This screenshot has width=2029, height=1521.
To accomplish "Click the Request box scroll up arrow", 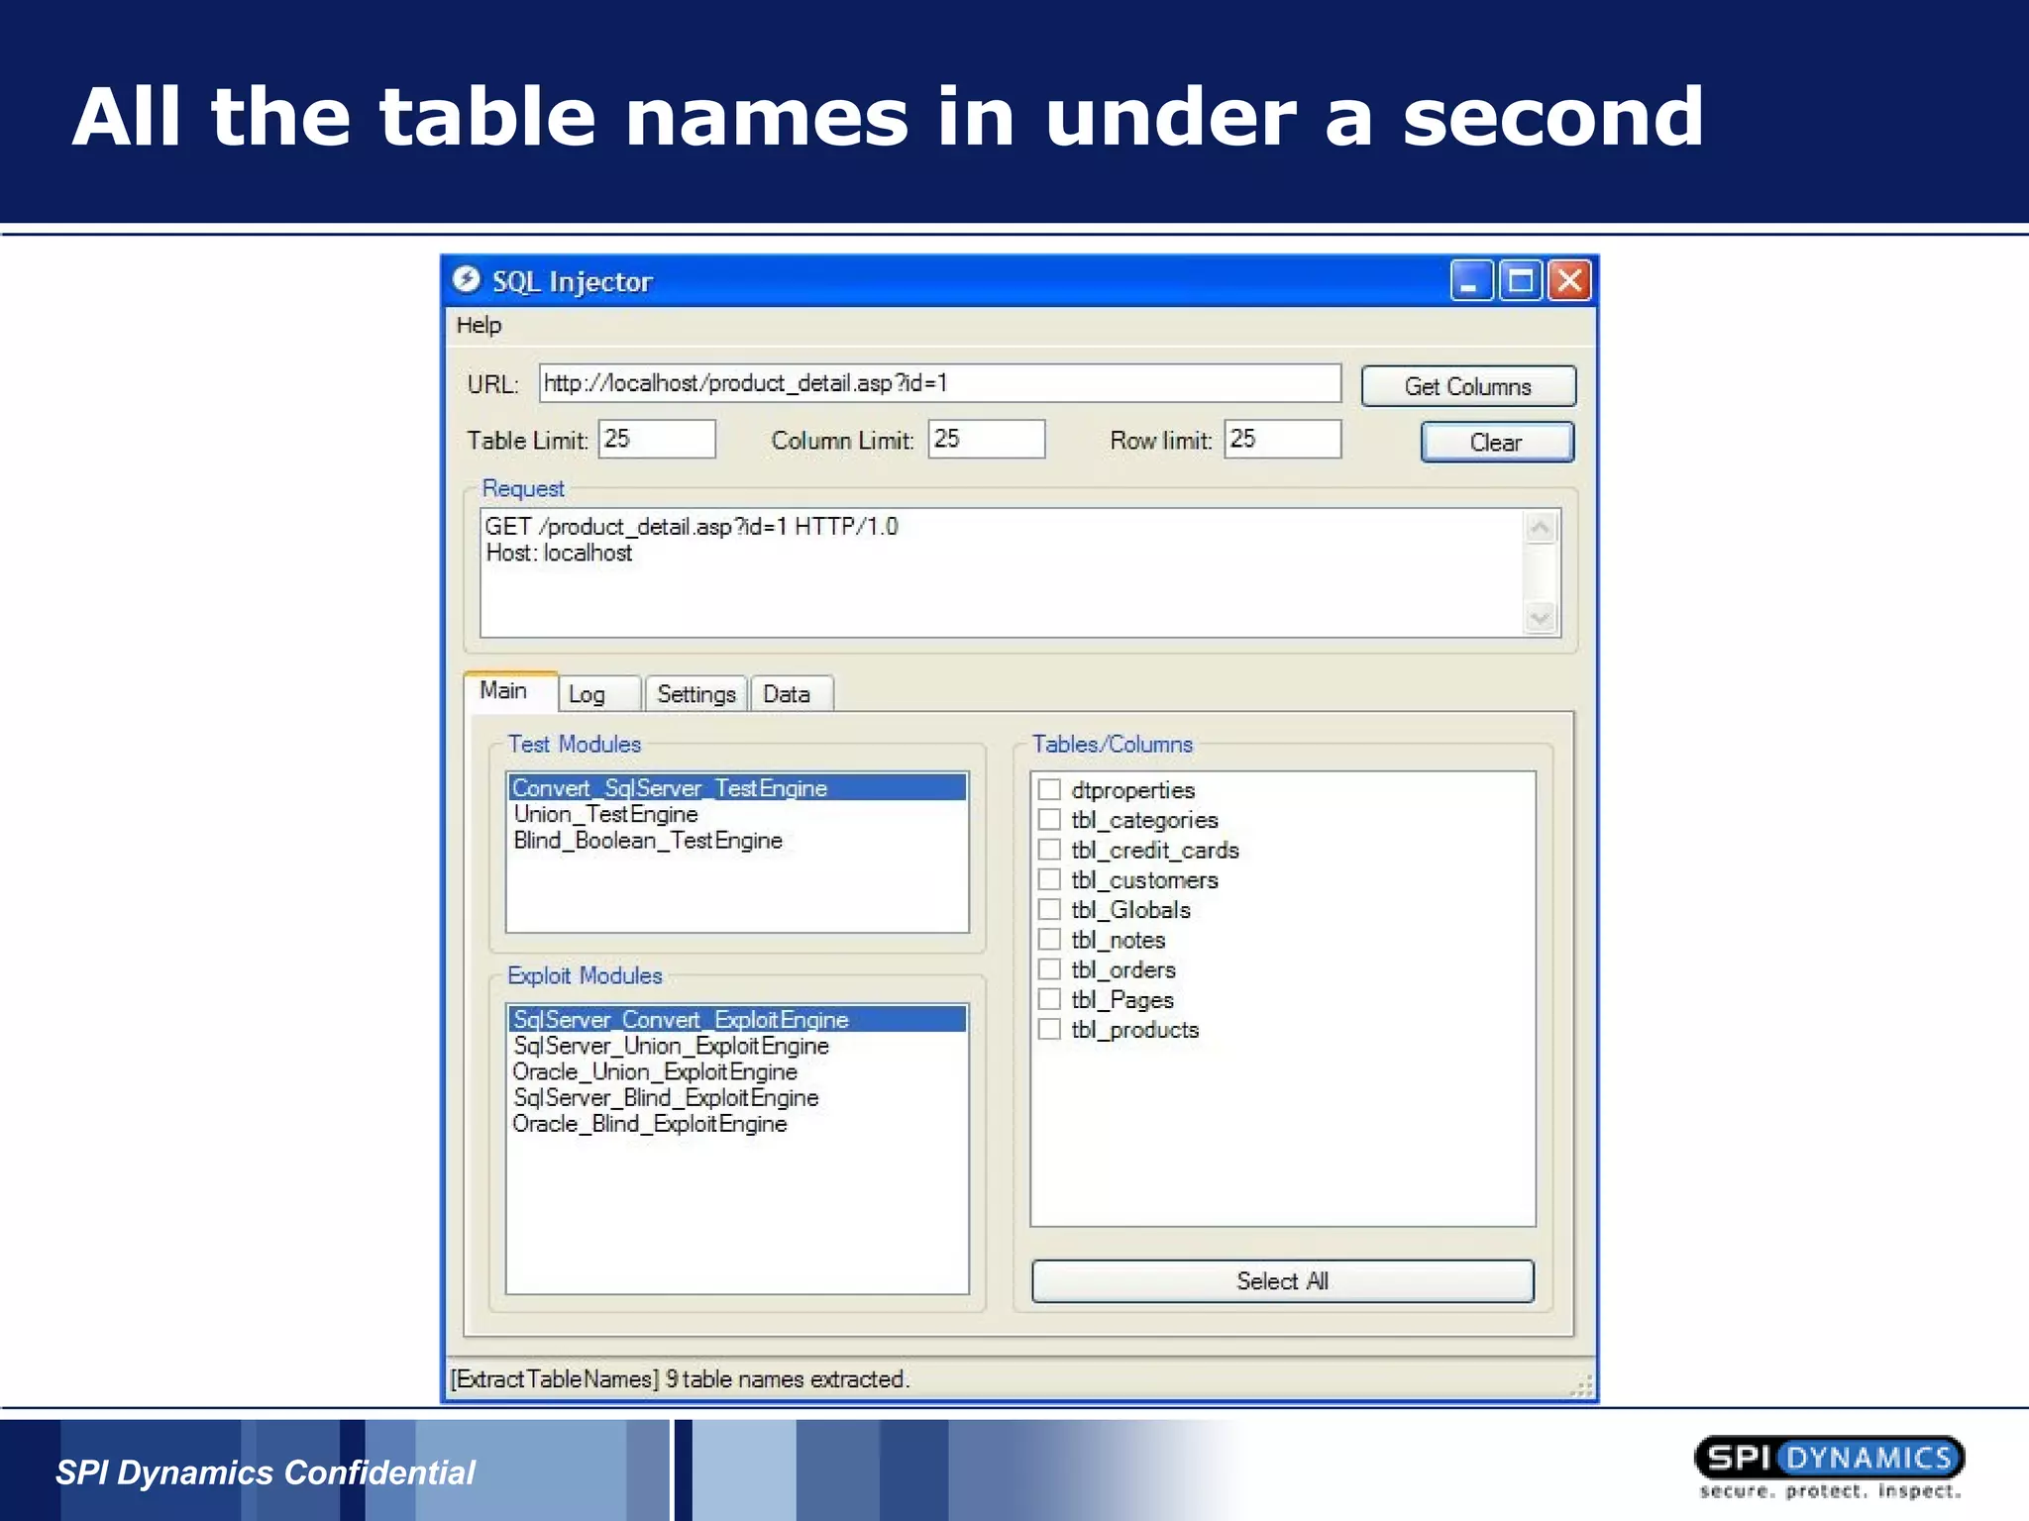I will click(x=1540, y=528).
